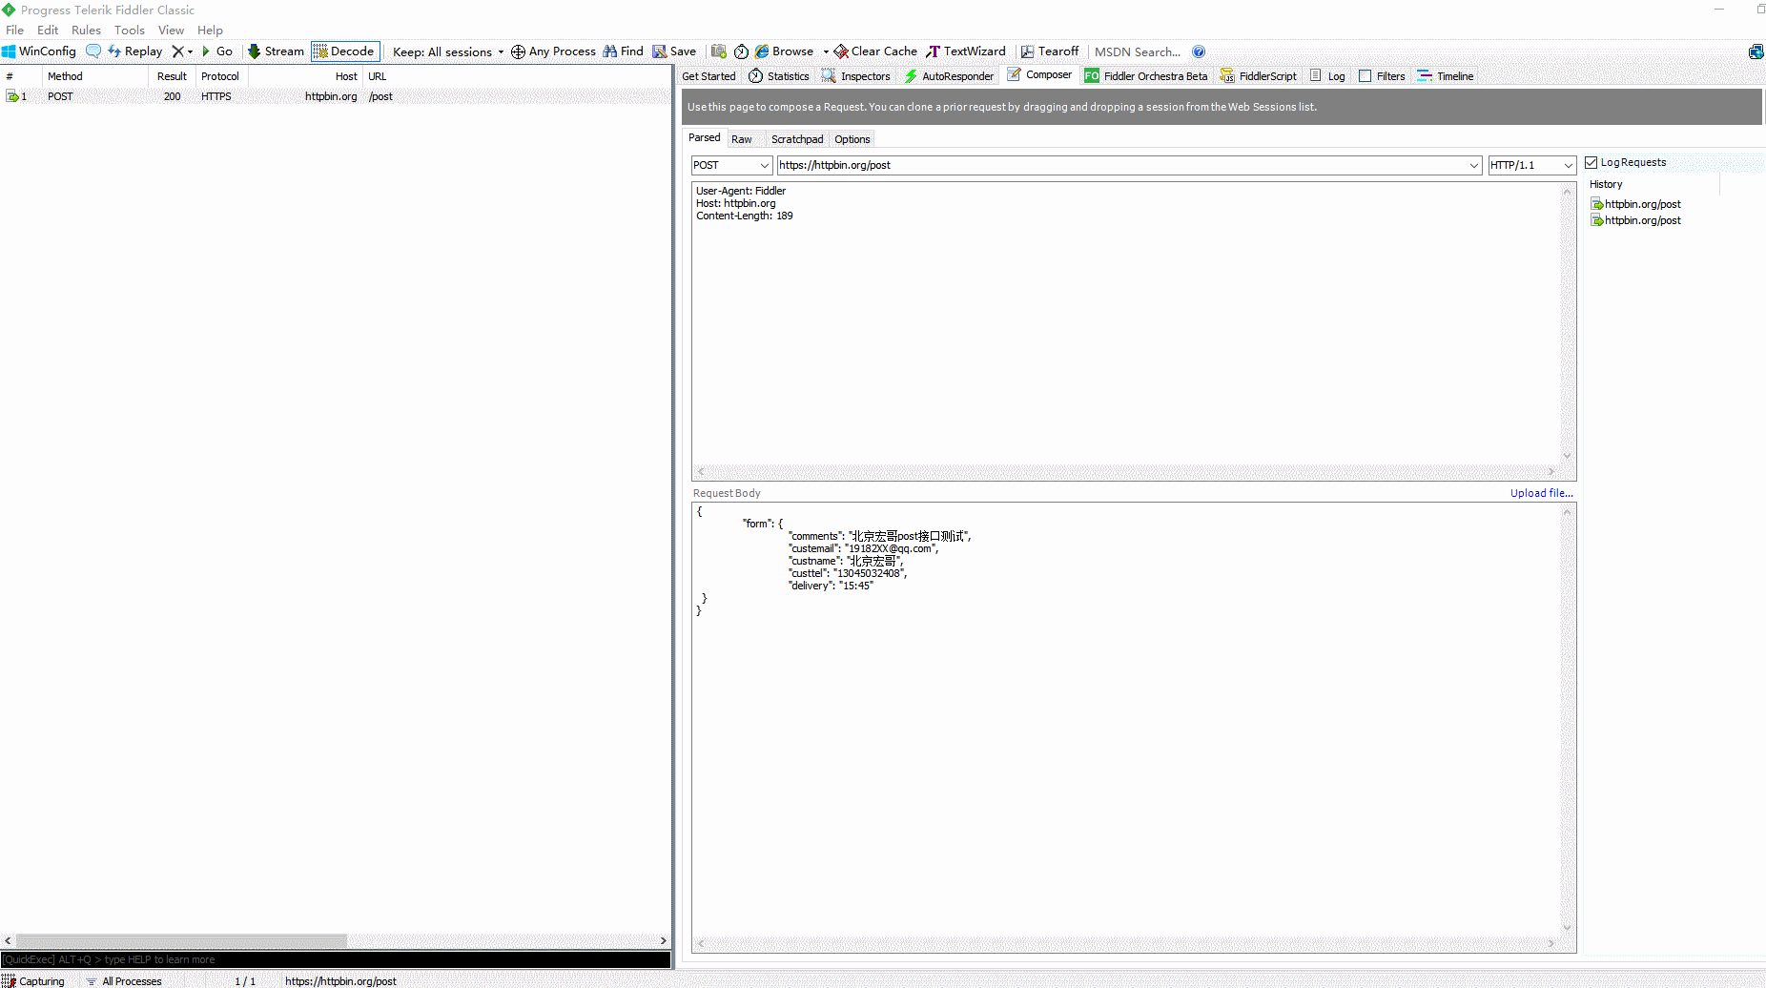Sort sessions by Result column header
The image size is (1766, 988).
[172, 76]
